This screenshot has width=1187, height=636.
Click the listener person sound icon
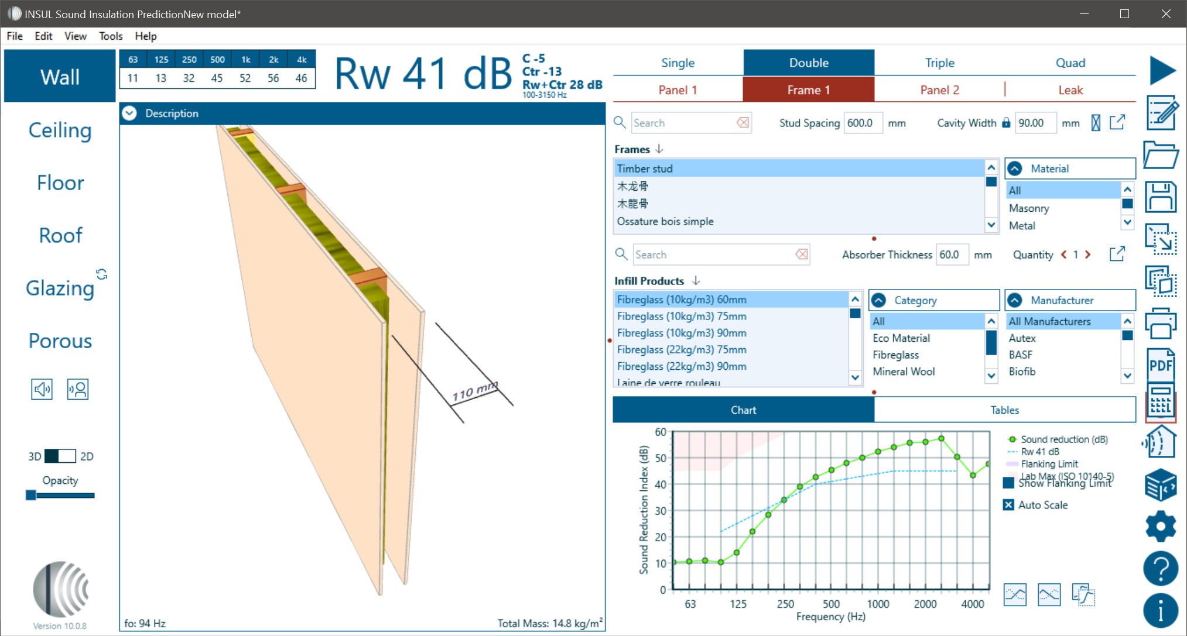78,389
